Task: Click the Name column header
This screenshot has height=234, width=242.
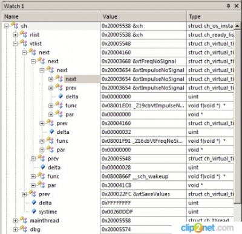Action: click(51, 16)
